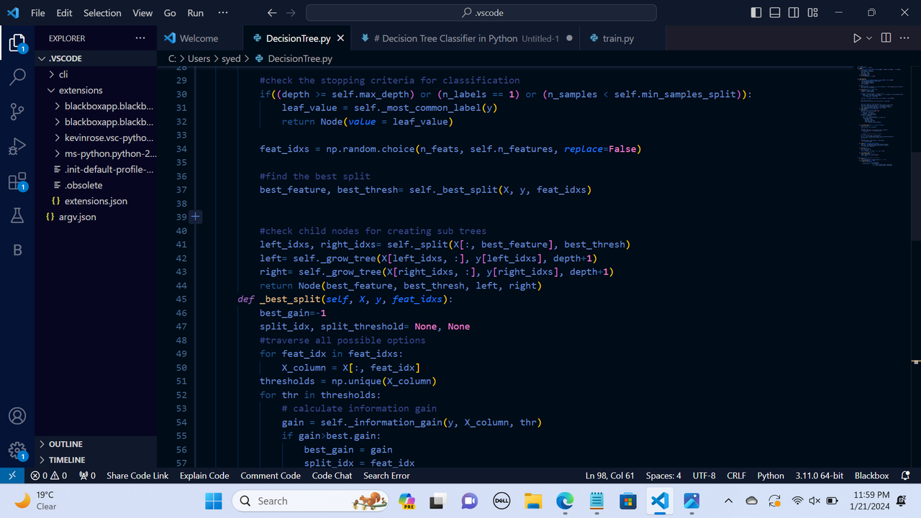Open the hidden menus ellipsis in title bar
This screenshot has height=518, width=921.
tap(222, 13)
